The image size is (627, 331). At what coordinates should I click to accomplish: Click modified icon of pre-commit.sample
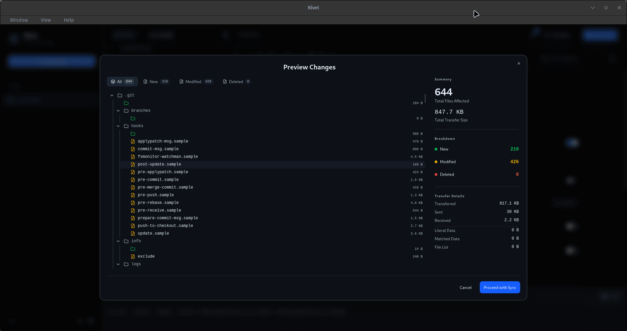[133, 180]
